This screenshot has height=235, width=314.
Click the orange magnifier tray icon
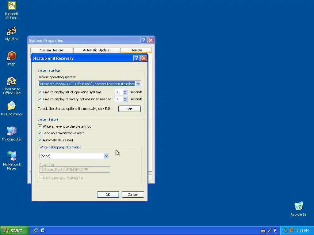291,230
